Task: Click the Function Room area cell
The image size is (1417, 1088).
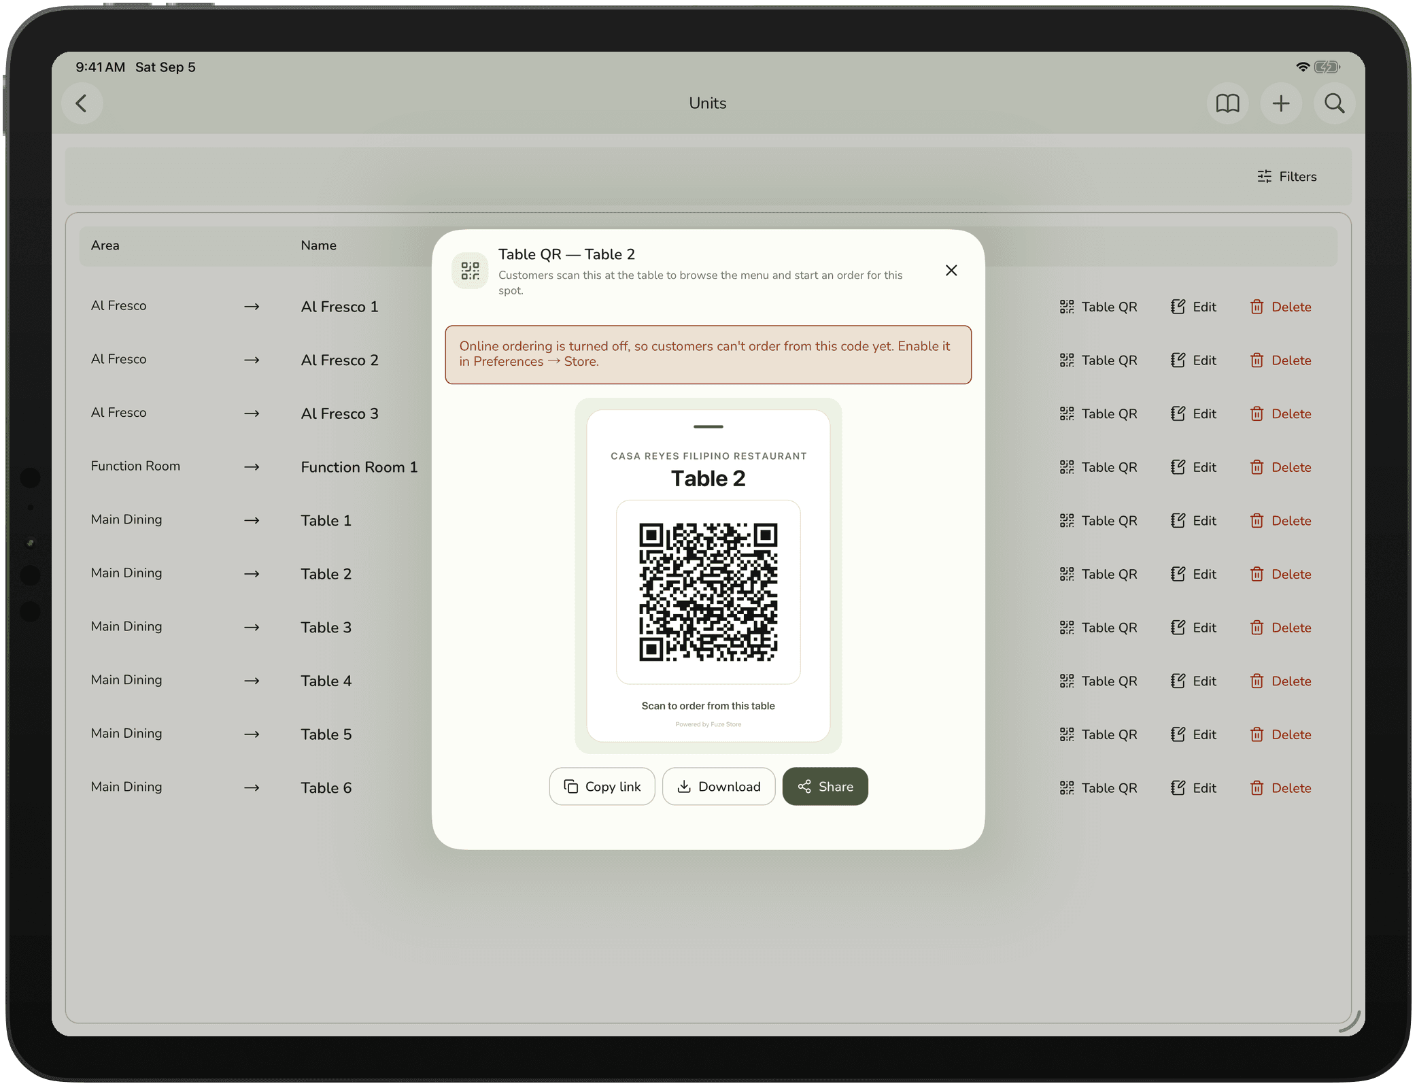Action: tap(135, 466)
